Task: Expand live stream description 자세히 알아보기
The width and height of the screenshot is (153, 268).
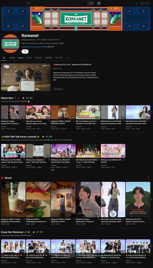Action: pos(58,89)
